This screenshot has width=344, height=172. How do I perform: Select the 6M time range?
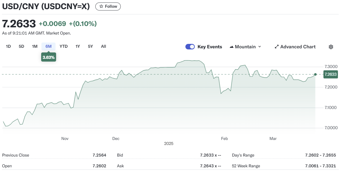click(x=49, y=46)
